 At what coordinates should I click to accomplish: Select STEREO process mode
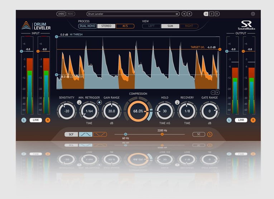point(106,26)
